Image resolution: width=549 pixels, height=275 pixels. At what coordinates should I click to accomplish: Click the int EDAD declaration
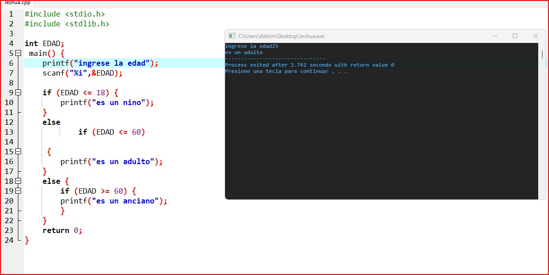coord(44,43)
